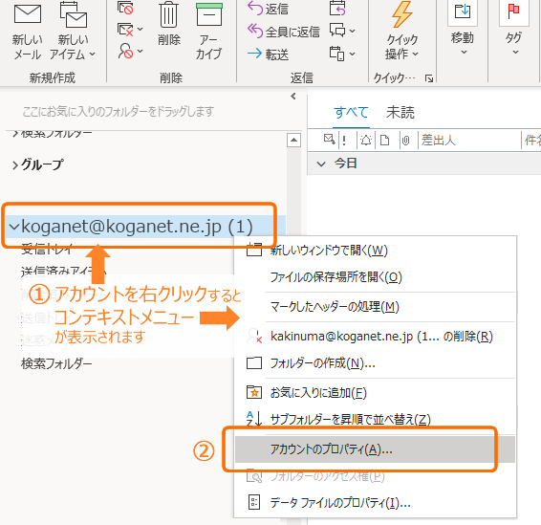Click the folder pane scroll up arrow

(293, 141)
